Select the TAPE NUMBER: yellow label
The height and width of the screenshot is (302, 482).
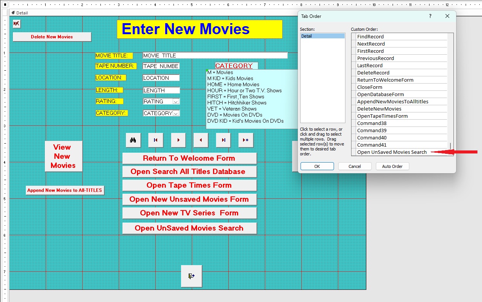pyautogui.click(x=116, y=66)
